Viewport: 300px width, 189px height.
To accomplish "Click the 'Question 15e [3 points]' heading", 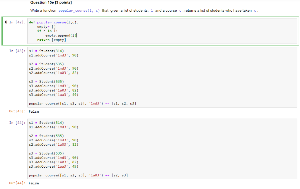I will tap(51, 2).
